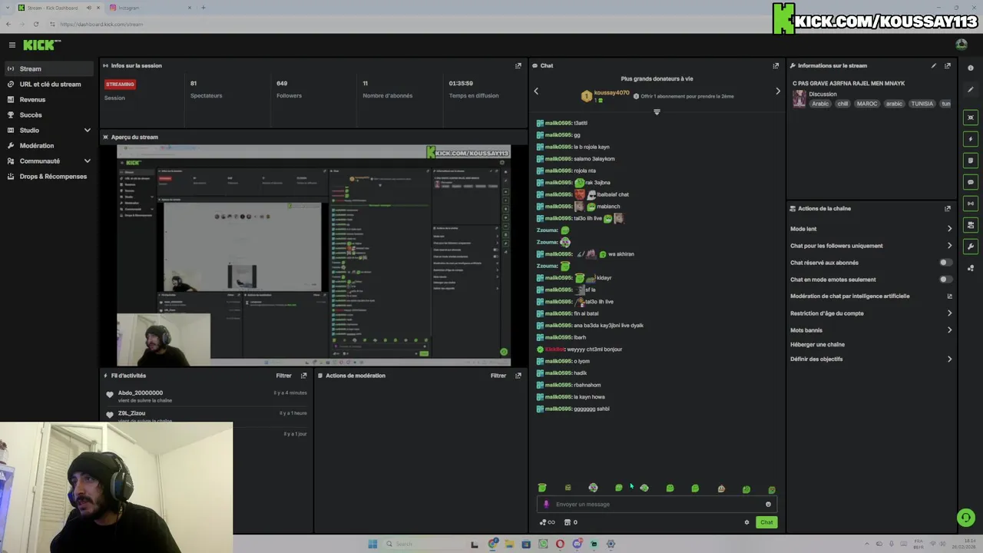The height and width of the screenshot is (553, 983).
Task: Toggle the wrench widget in the right rail
Action: click(x=971, y=247)
